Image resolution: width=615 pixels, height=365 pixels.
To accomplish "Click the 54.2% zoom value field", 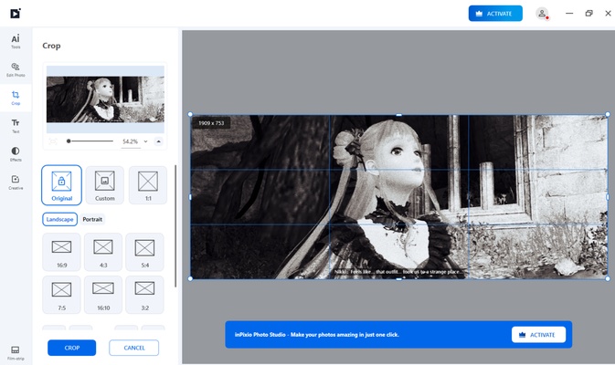I will 130,141.
